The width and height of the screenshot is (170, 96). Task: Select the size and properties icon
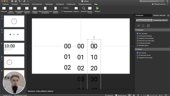[148, 26]
